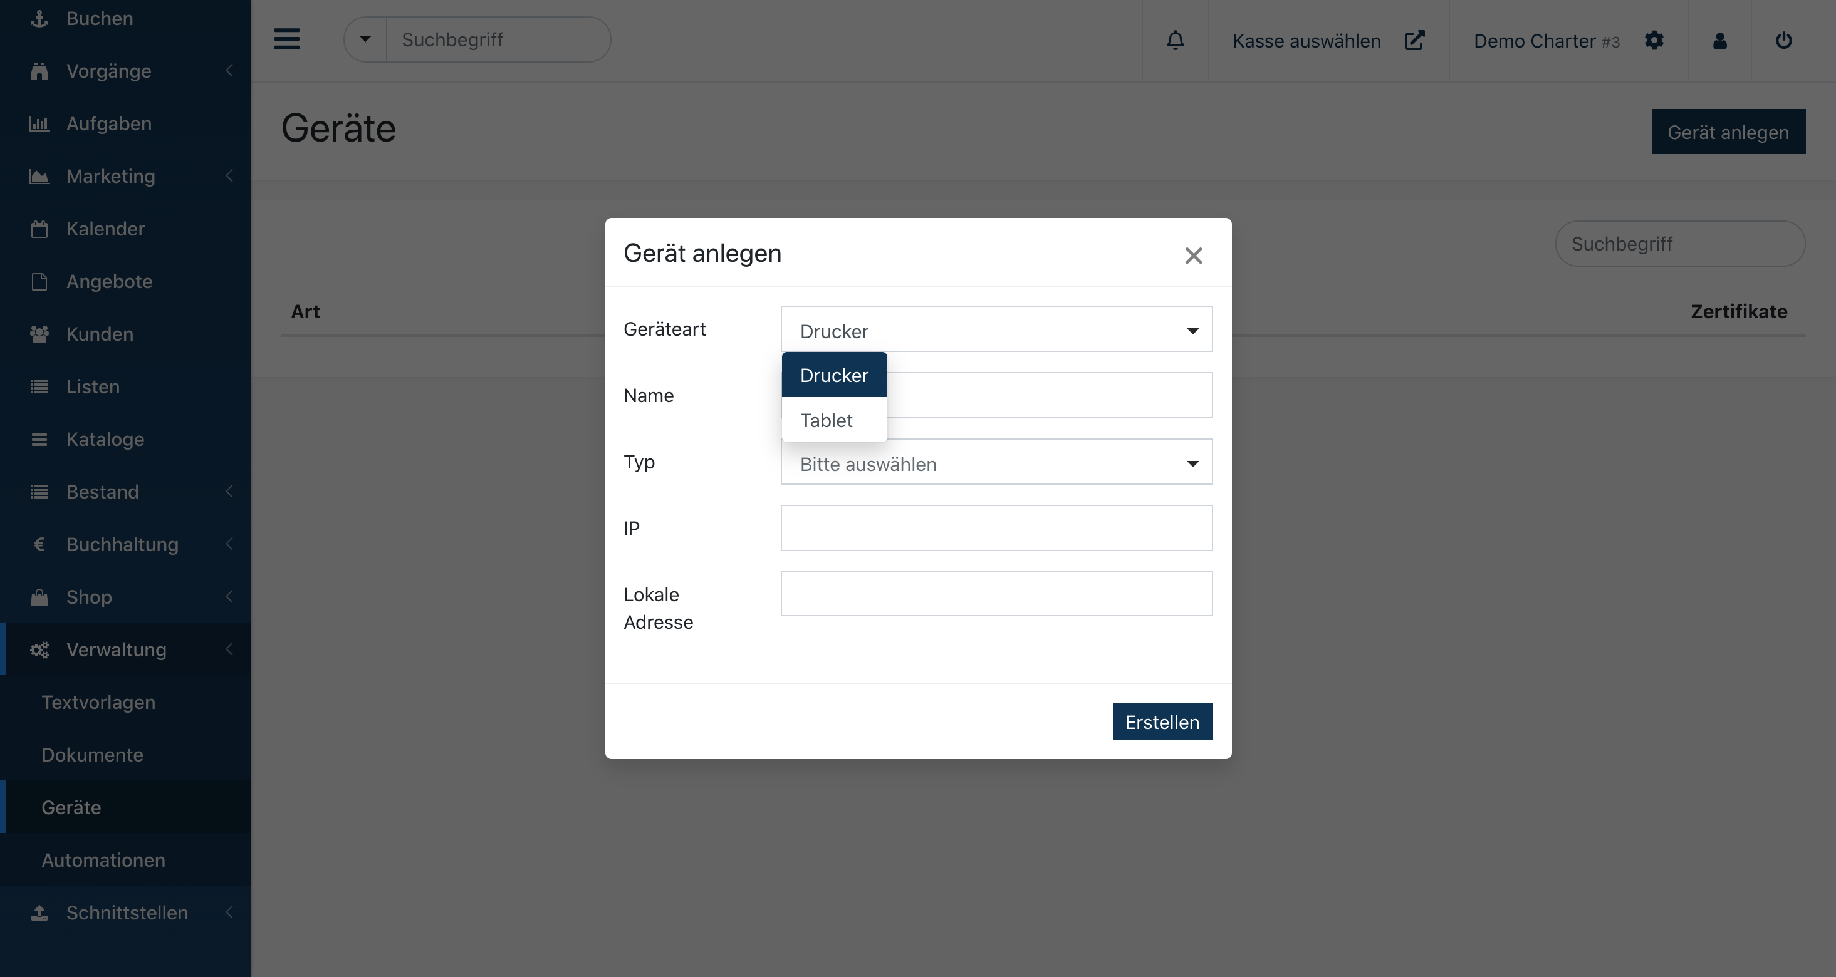The height and width of the screenshot is (977, 1836).
Task: Click the people icon for Kunden
Action: (x=39, y=334)
